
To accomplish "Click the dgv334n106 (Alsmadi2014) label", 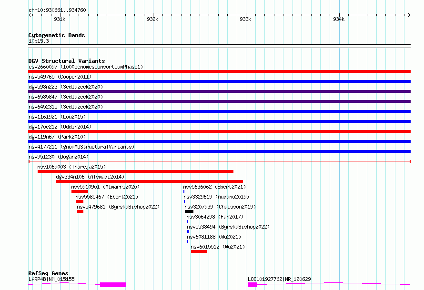I will tap(90, 177).
